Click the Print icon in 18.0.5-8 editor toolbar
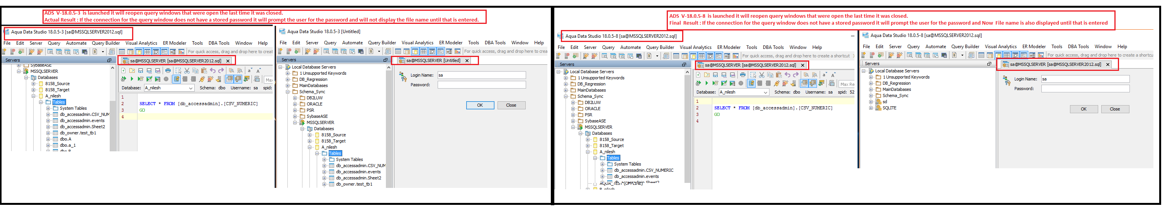This screenshot has height=211, width=1165. point(743,75)
